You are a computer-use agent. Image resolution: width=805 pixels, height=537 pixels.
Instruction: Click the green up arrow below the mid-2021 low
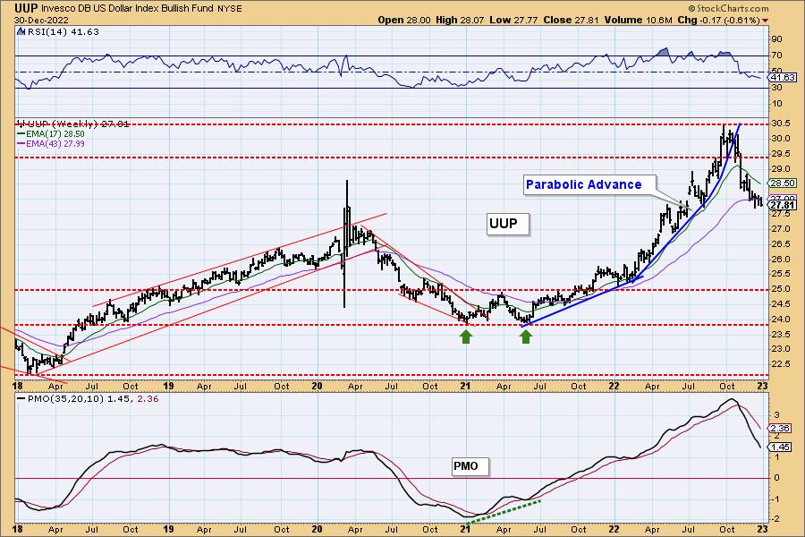pos(526,337)
